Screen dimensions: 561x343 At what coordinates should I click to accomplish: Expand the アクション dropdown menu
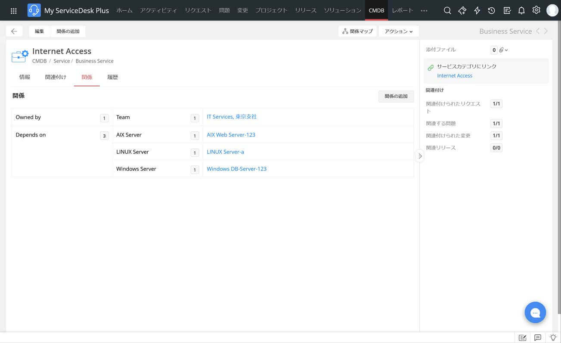(x=398, y=31)
